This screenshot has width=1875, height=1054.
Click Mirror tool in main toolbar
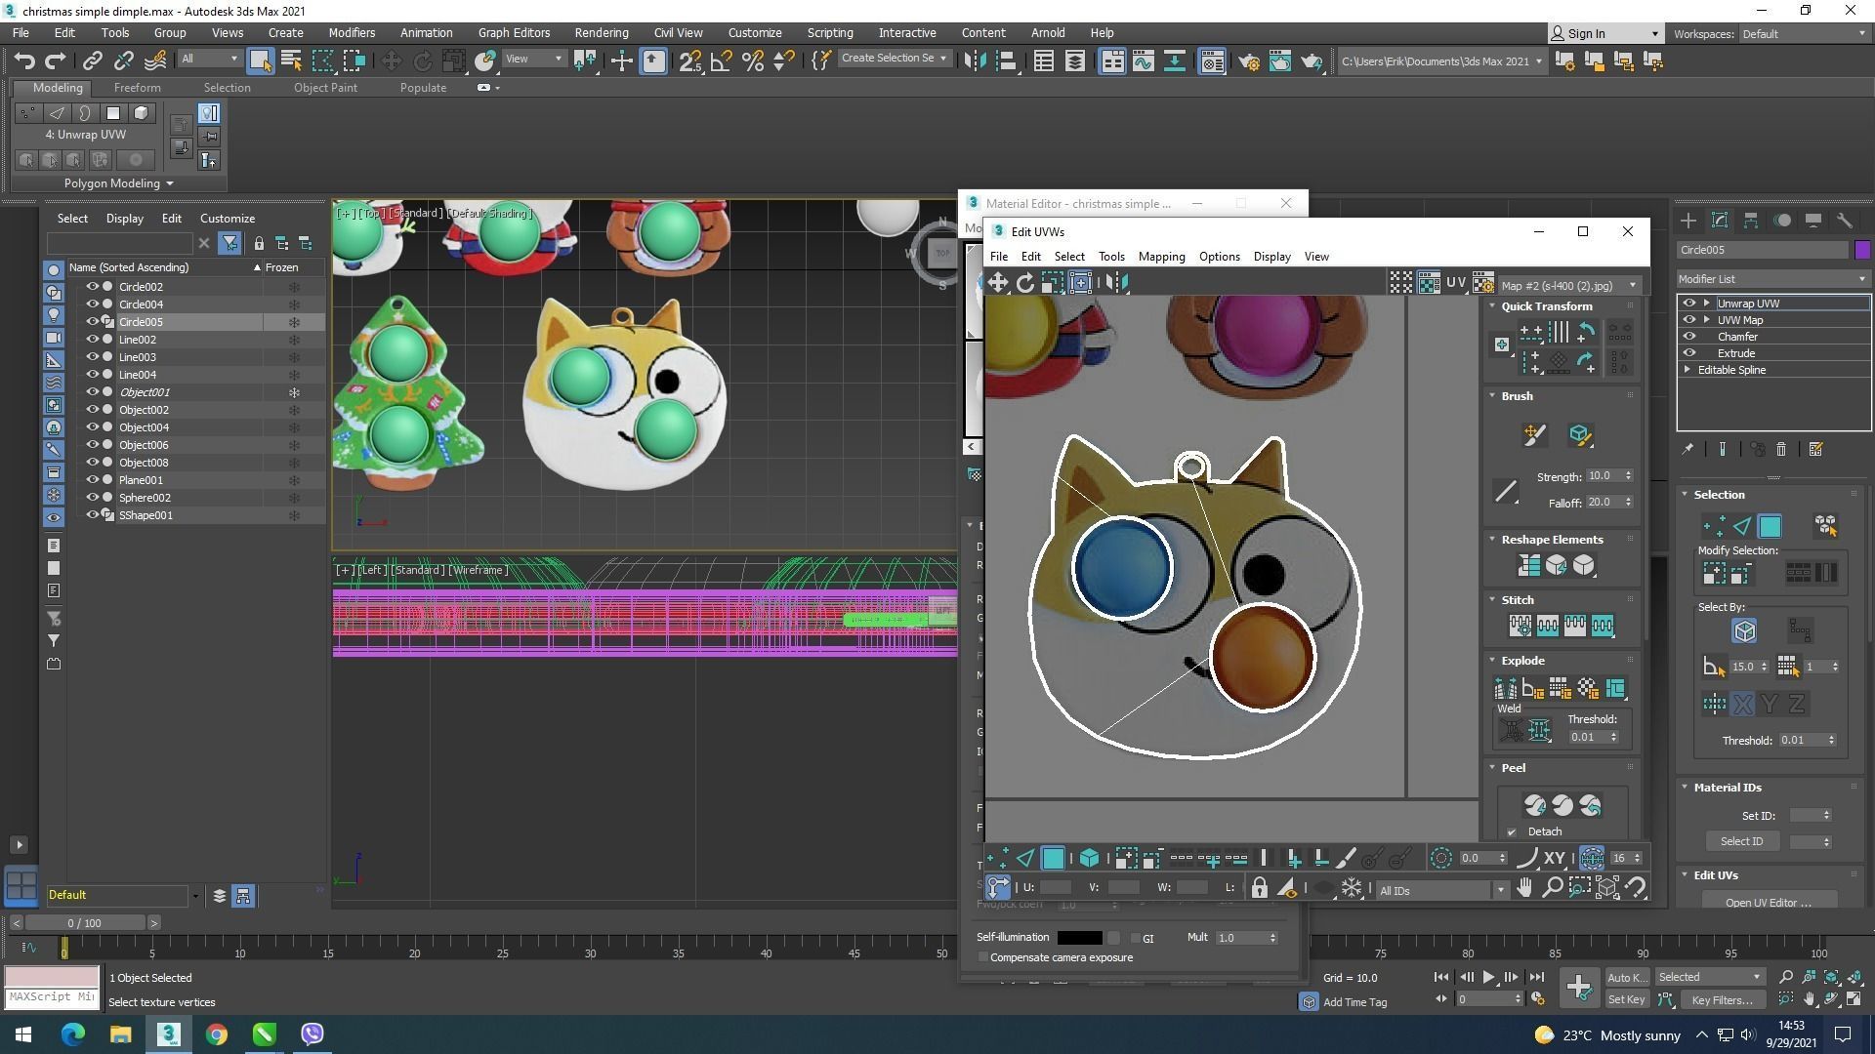(x=974, y=61)
